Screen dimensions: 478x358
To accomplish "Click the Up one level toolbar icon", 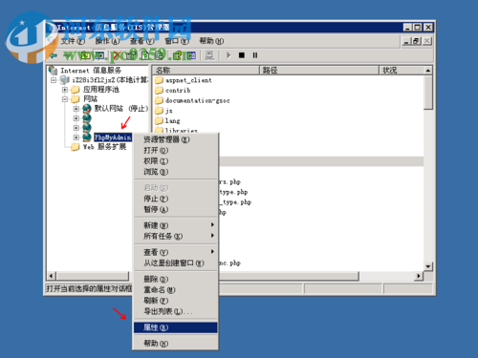I will (85, 55).
